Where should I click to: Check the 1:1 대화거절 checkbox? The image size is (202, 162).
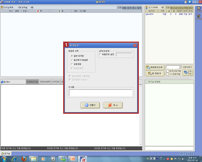coord(167,74)
